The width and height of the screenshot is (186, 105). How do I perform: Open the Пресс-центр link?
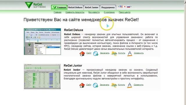[125, 12]
